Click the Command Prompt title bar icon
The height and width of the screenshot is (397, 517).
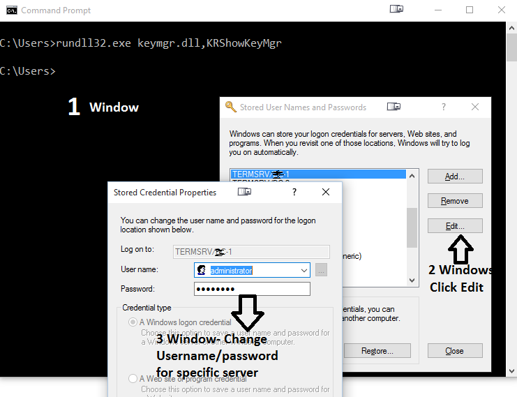(12, 10)
